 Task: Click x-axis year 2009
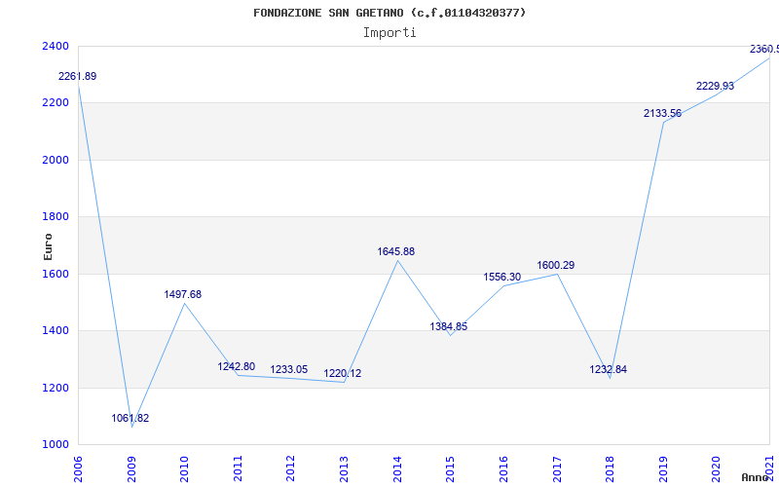[x=131, y=468]
